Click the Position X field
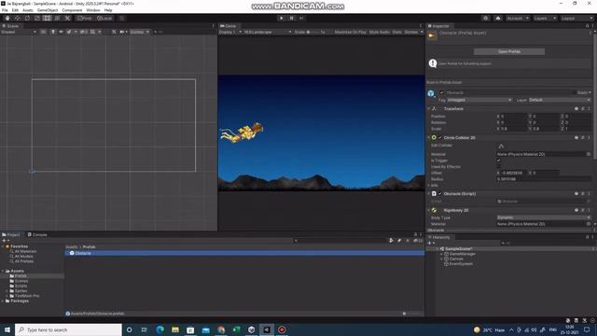The height and width of the screenshot is (336, 597). click(514, 116)
